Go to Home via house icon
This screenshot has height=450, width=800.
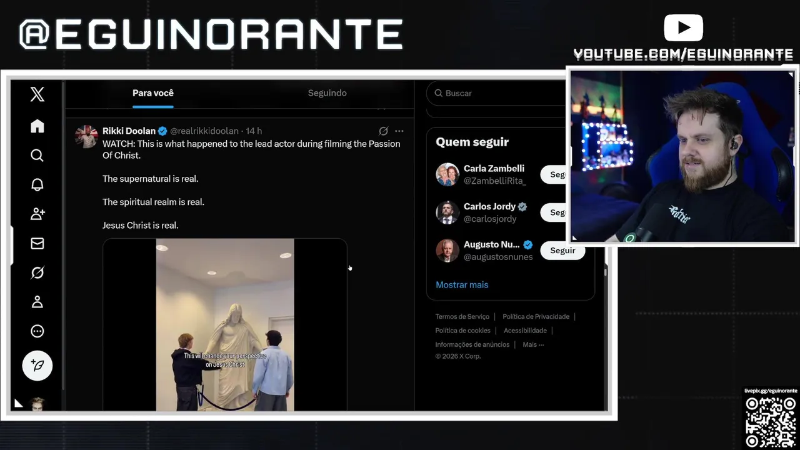pos(37,126)
